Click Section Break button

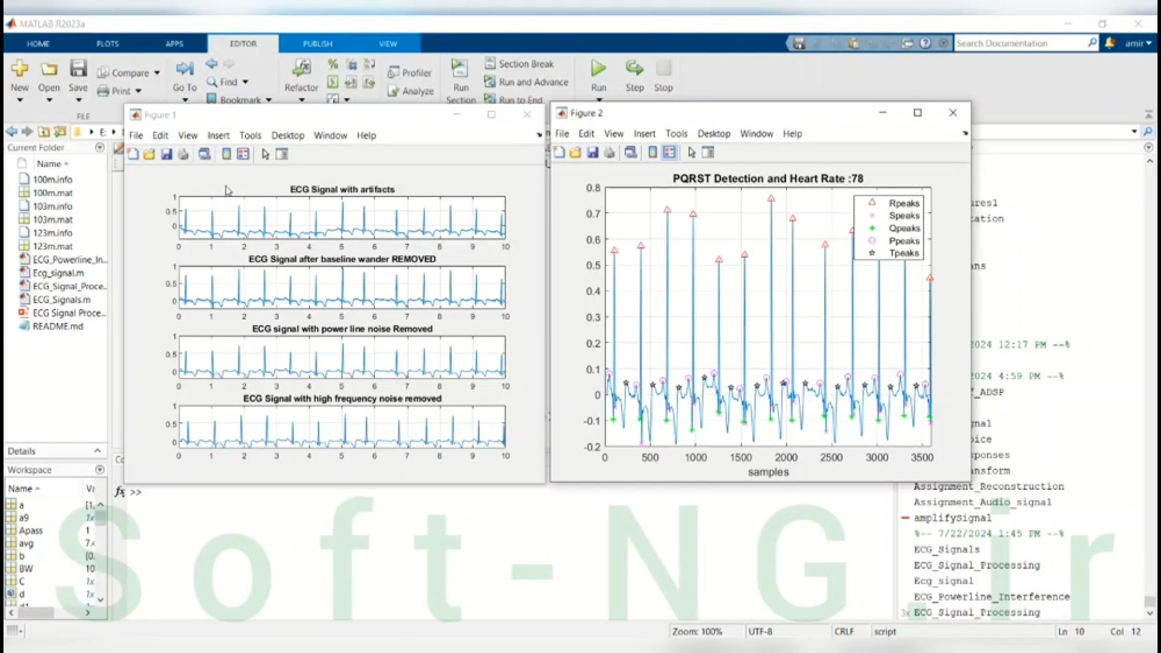pos(519,63)
